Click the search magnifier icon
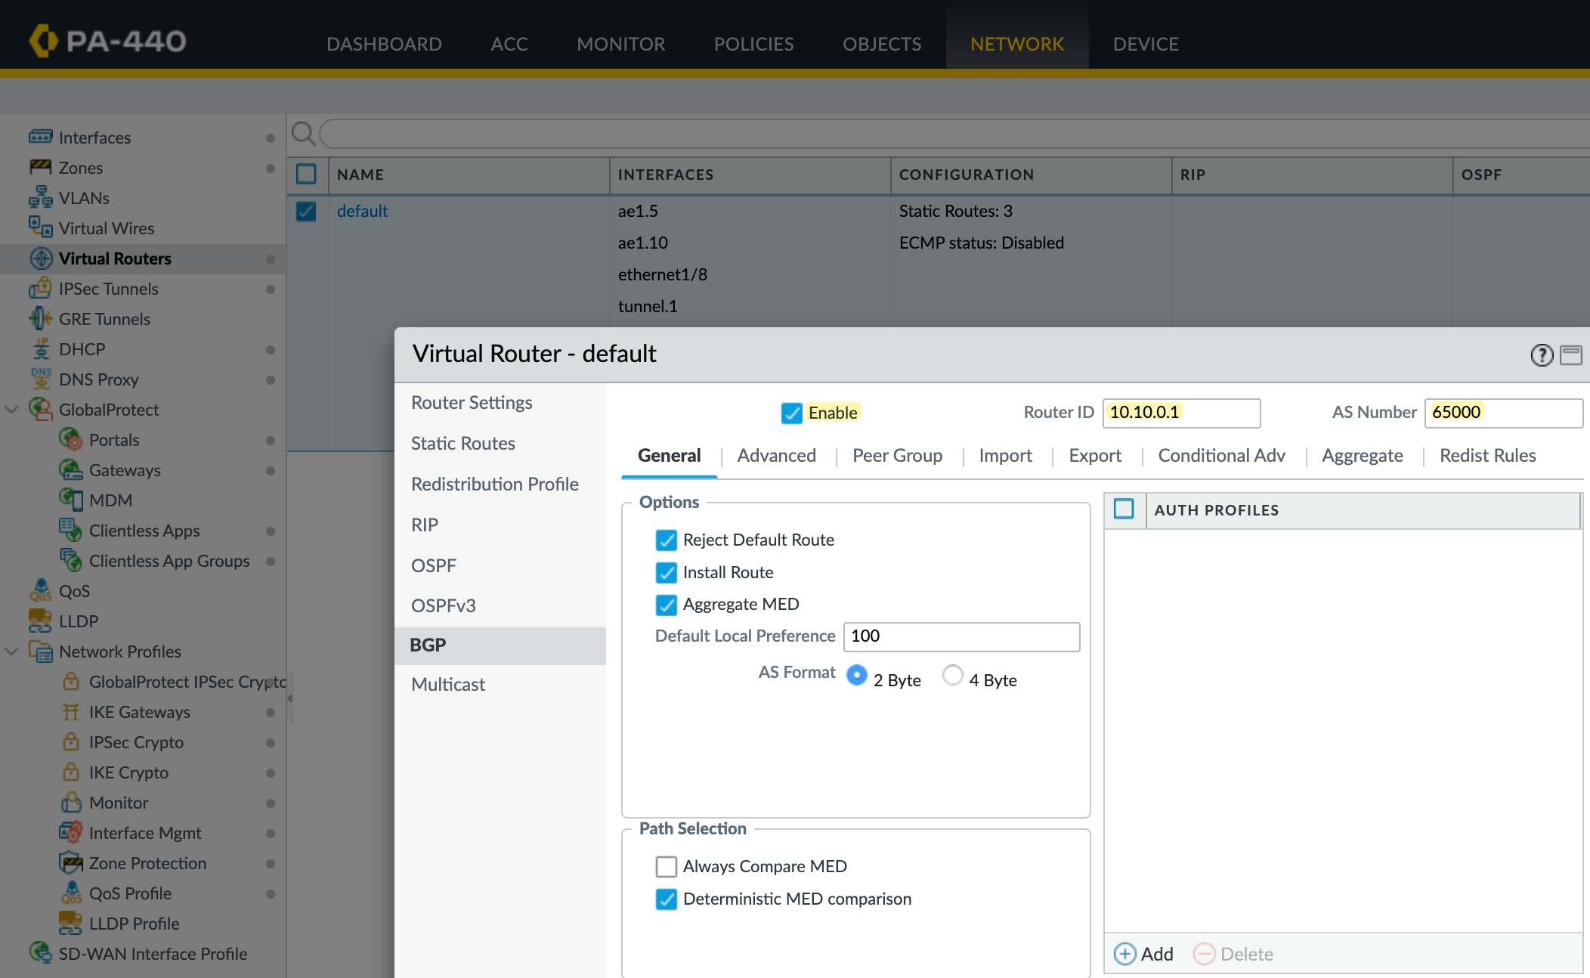This screenshot has width=1590, height=978. pos(303,134)
